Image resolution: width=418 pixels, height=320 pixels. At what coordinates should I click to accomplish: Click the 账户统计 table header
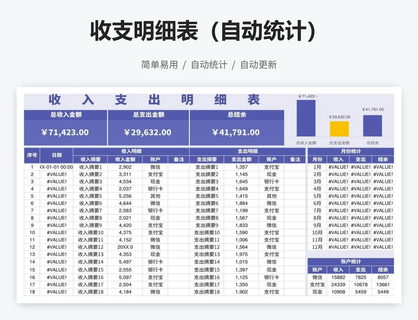351,262
